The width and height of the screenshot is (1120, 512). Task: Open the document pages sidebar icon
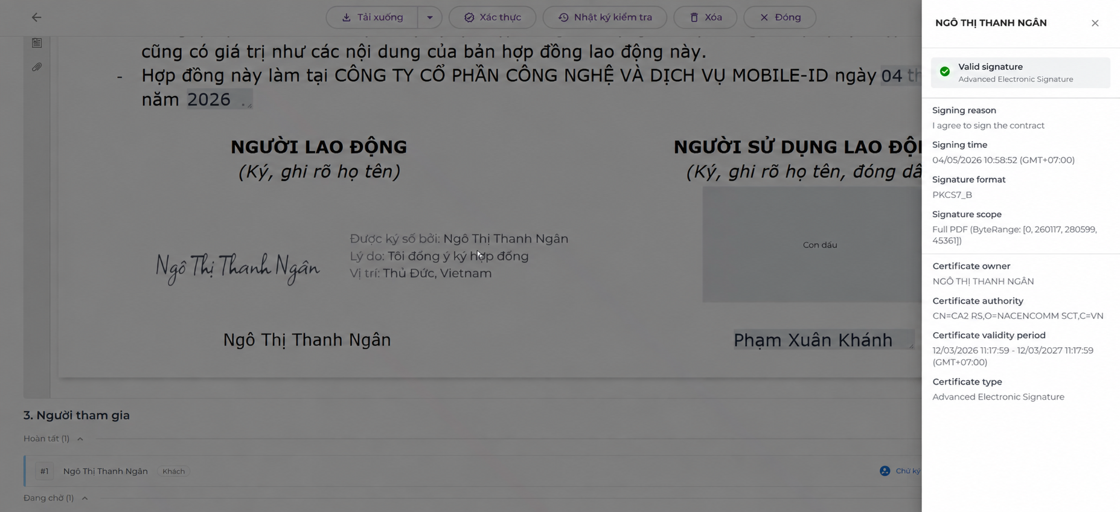[x=37, y=43]
